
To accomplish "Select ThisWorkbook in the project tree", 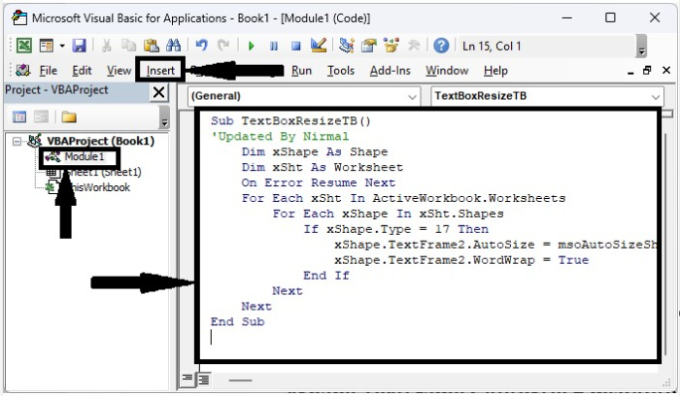I will [x=99, y=187].
